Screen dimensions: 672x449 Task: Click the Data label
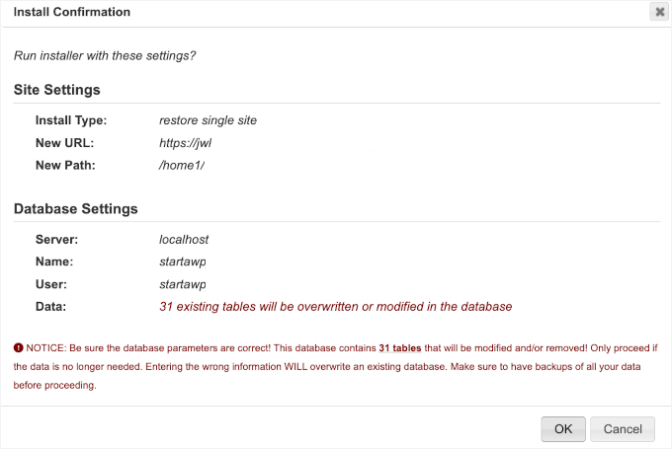pyautogui.click(x=50, y=307)
